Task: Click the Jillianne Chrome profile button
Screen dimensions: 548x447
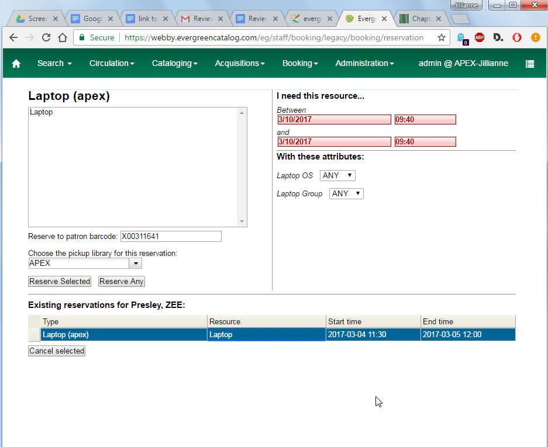Action: (x=466, y=5)
